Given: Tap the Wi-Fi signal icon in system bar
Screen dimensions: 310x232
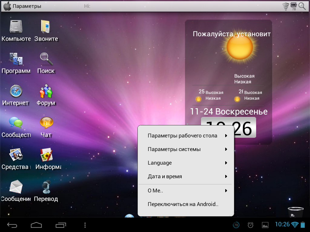Looking at the screenshot, I should tap(295, 225).
